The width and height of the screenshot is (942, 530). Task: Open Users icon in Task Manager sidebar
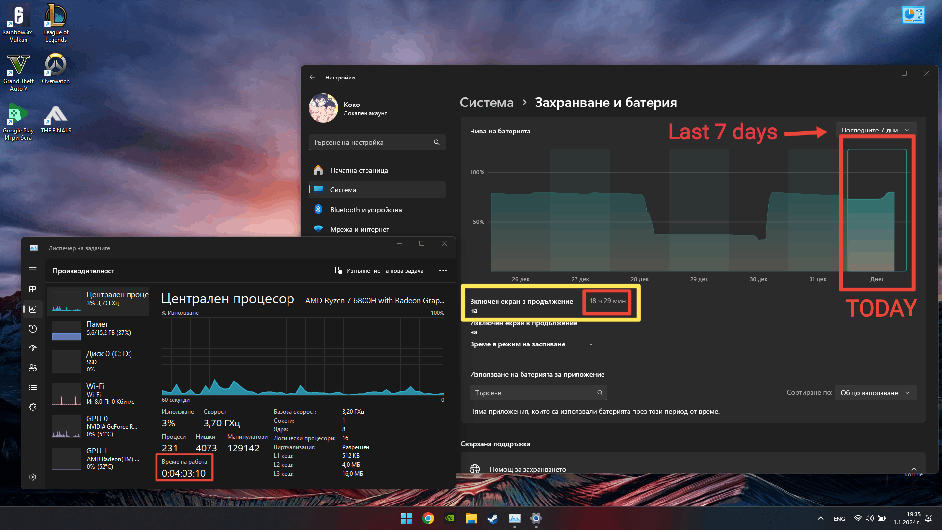(x=33, y=368)
